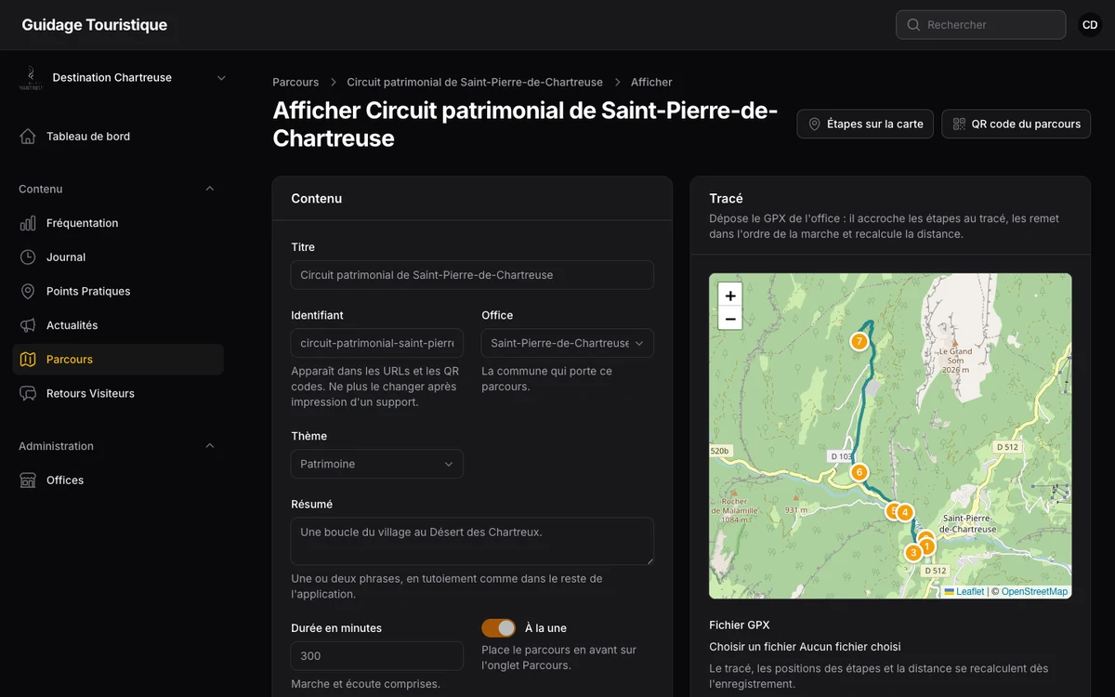
Task: Open the Office dropdown
Action: (568, 343)
